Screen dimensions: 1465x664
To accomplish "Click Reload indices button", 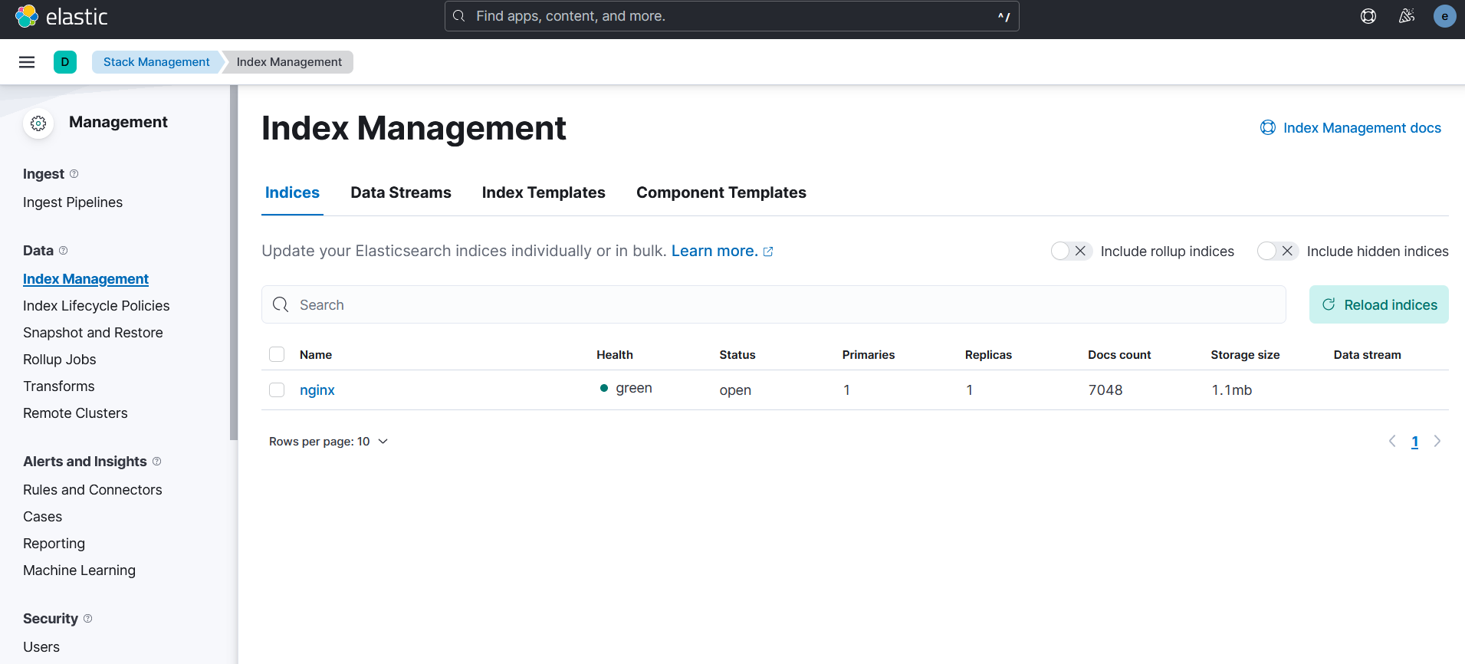I will pos(1379,305).
